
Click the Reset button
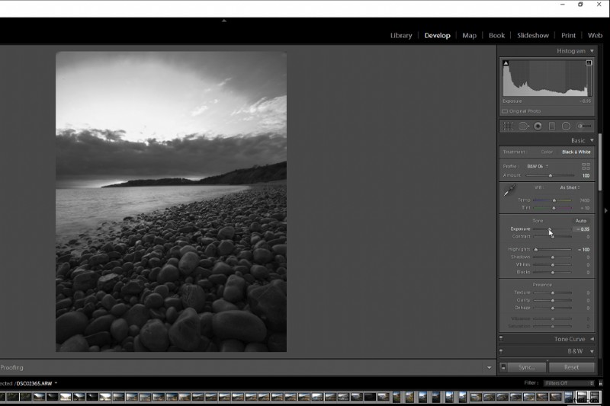tap(571, 367)
